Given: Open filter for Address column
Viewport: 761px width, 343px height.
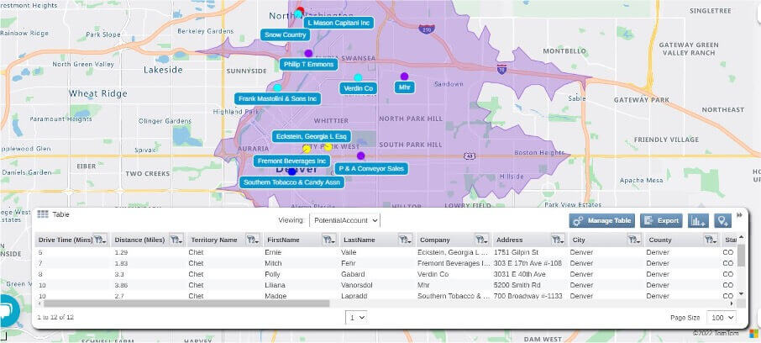Looking at the screenshot, I should tap(558, 240).
